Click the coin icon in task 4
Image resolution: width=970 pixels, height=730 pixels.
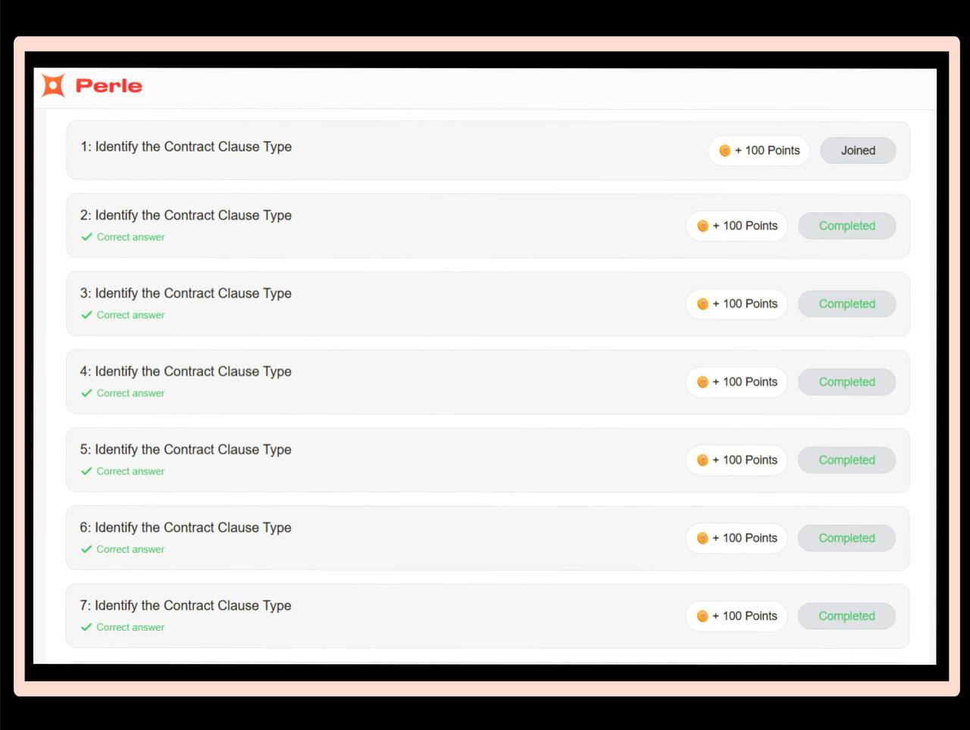pyautogui.click(x=702, y=382)
